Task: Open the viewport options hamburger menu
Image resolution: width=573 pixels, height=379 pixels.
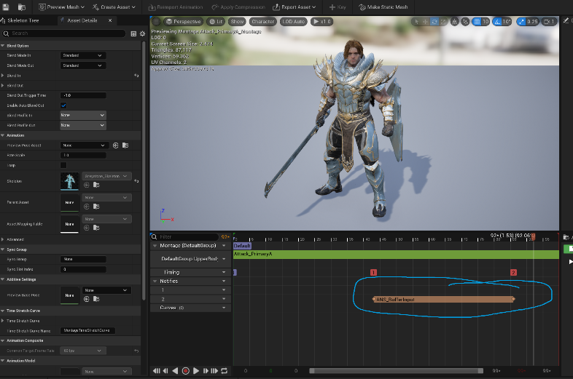Action: click(x=156, y=22)
